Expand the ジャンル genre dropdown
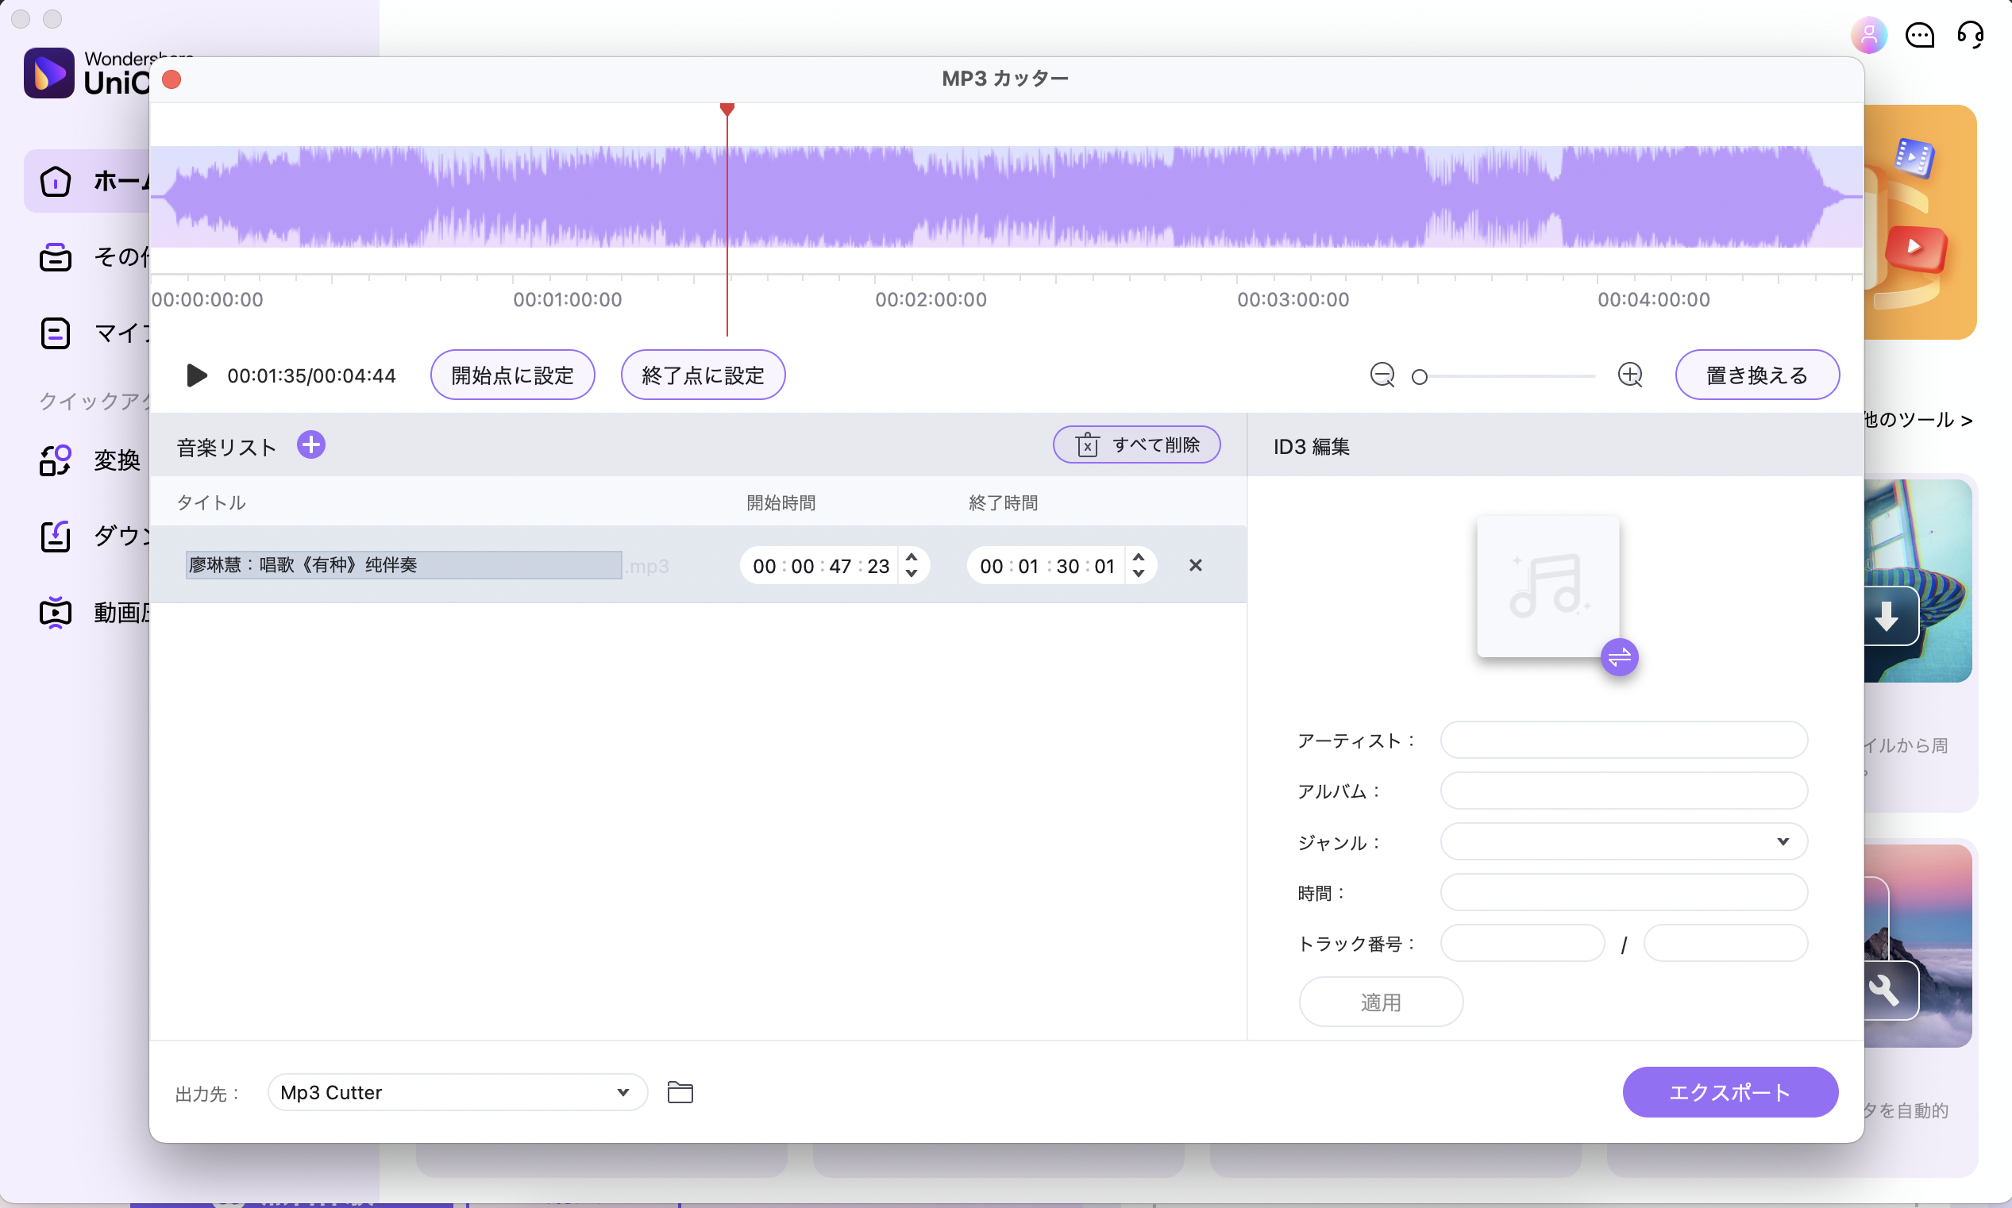This screenshot has height=1208, width=2012. point(1783,841)
